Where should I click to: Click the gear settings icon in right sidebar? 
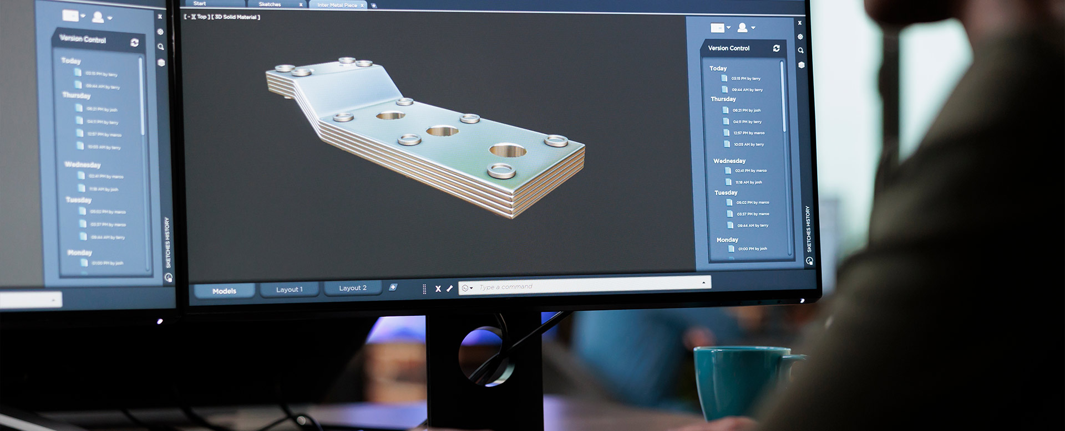click(x=800, y=37)
